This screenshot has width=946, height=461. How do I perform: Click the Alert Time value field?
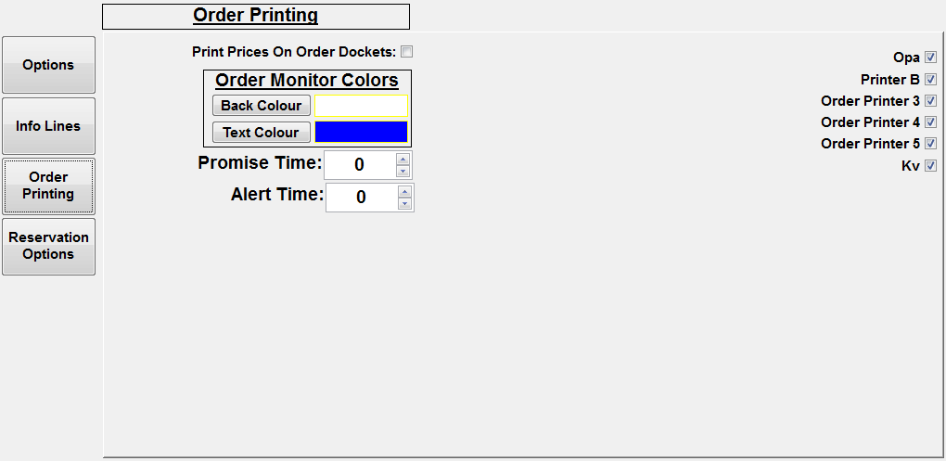[x=362, y=198]
